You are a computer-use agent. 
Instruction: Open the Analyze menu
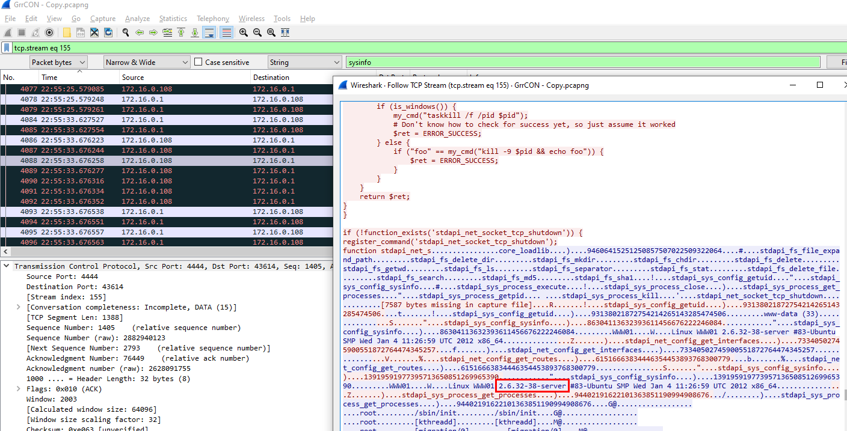[x=137, y=19]
